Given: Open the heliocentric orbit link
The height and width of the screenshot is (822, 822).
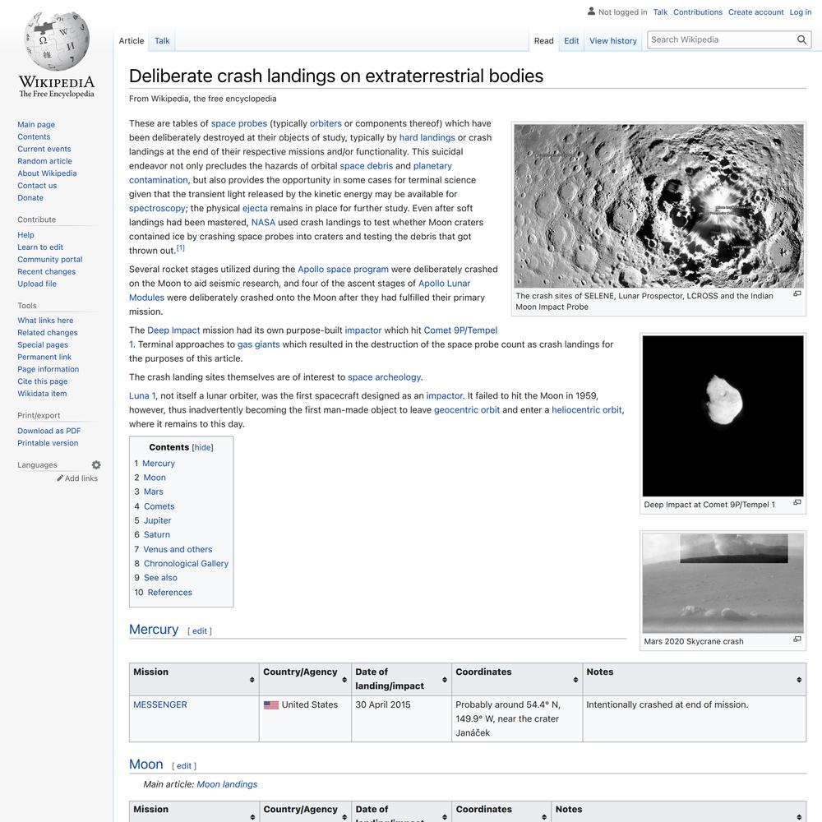Looking at the screenshot, I should click(x=587, y=410).
